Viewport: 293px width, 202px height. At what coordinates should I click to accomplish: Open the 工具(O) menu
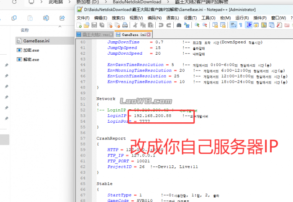[x=208, y=18]
